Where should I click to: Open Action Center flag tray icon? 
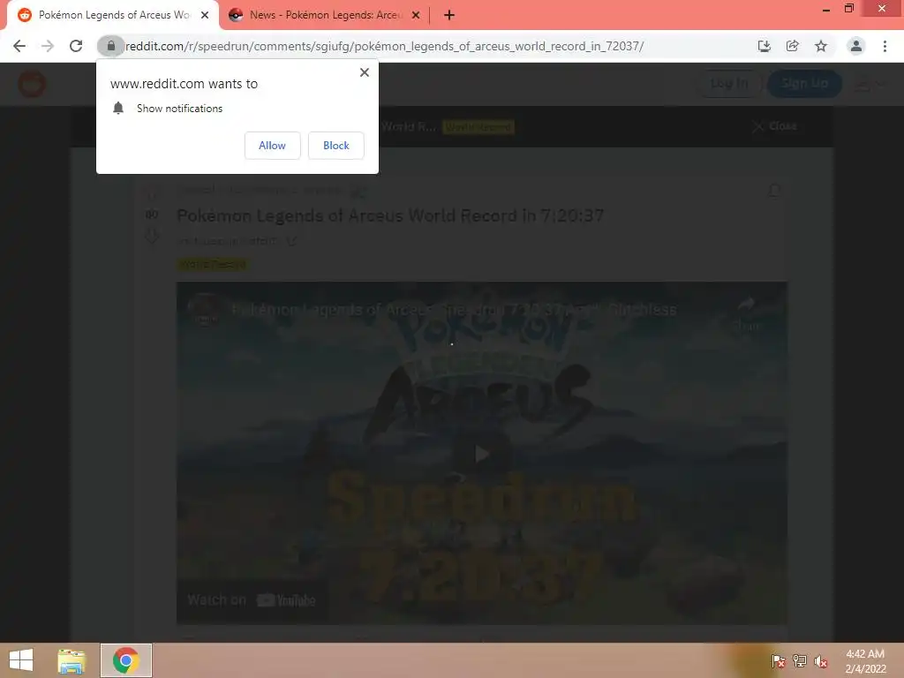point(778,661)
